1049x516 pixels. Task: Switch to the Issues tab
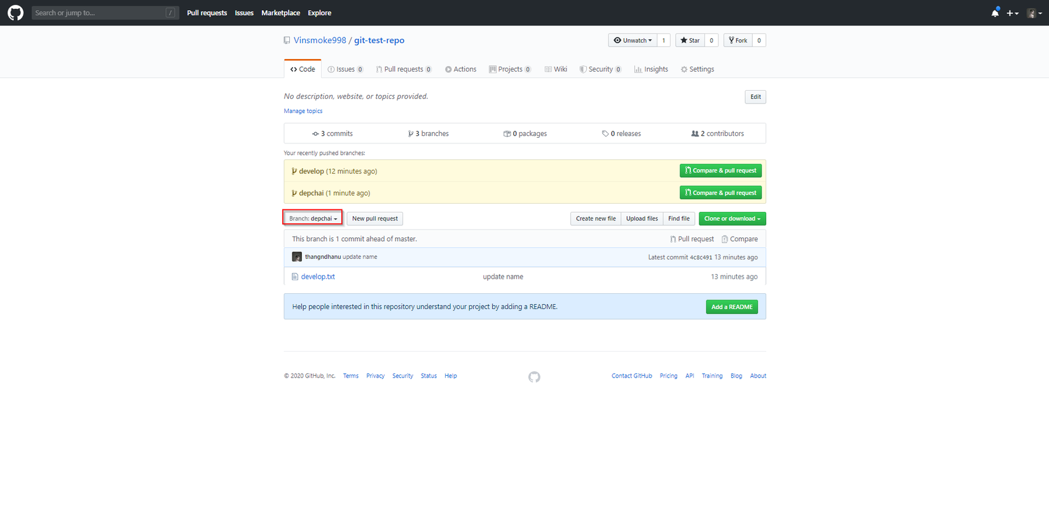345,69
